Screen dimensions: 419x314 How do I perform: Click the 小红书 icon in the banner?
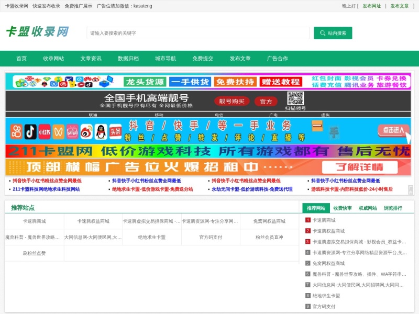click(x=45, y=131)
